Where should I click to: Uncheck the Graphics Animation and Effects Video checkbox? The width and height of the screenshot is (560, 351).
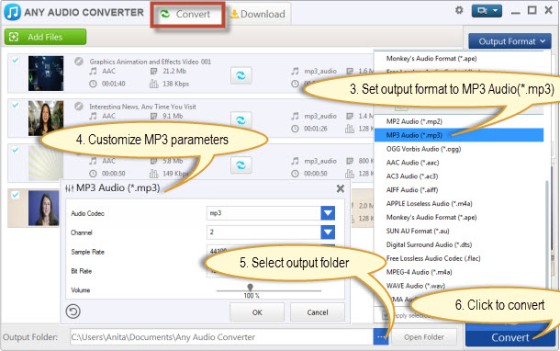(16, 60)
